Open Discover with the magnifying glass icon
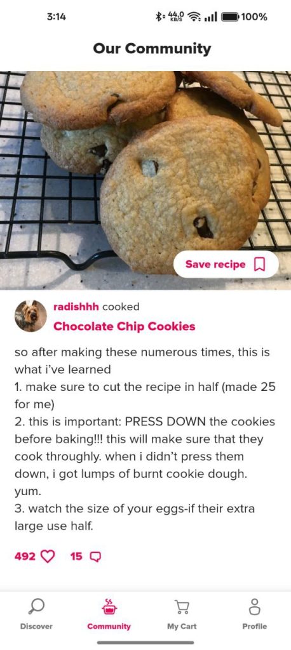Screen dimensions: 291x650 point(36,606)
